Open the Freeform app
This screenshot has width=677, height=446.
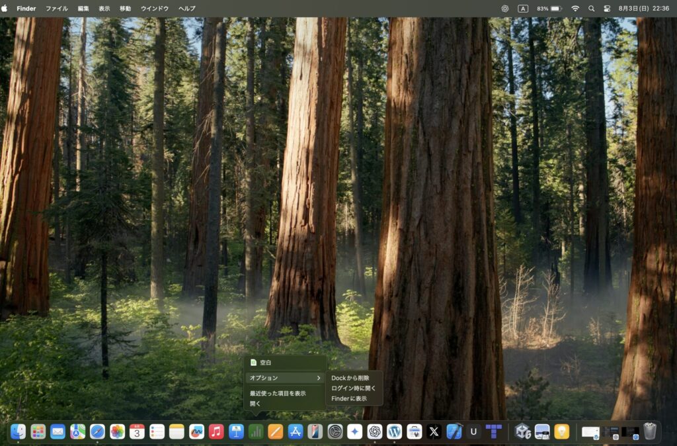click(196, 431)
